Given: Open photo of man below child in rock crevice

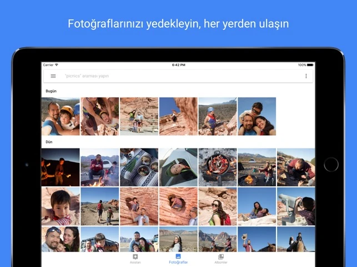Looking at the screenshot, I should [139, 206].
